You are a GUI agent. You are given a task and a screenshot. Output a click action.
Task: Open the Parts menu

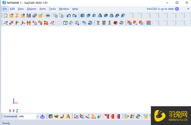43,9
